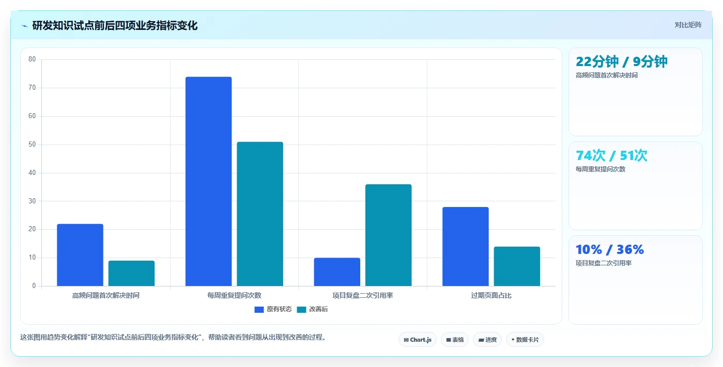Click the blue bar for 过期页面占比
The height and width of the screenshot is (367, 723).
466,246
